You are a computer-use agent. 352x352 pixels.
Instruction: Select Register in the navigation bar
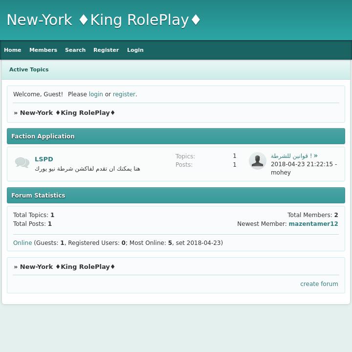tap(106, 50)
